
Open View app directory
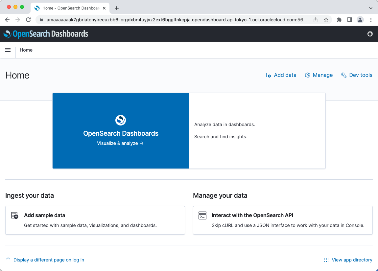[352, 260]
